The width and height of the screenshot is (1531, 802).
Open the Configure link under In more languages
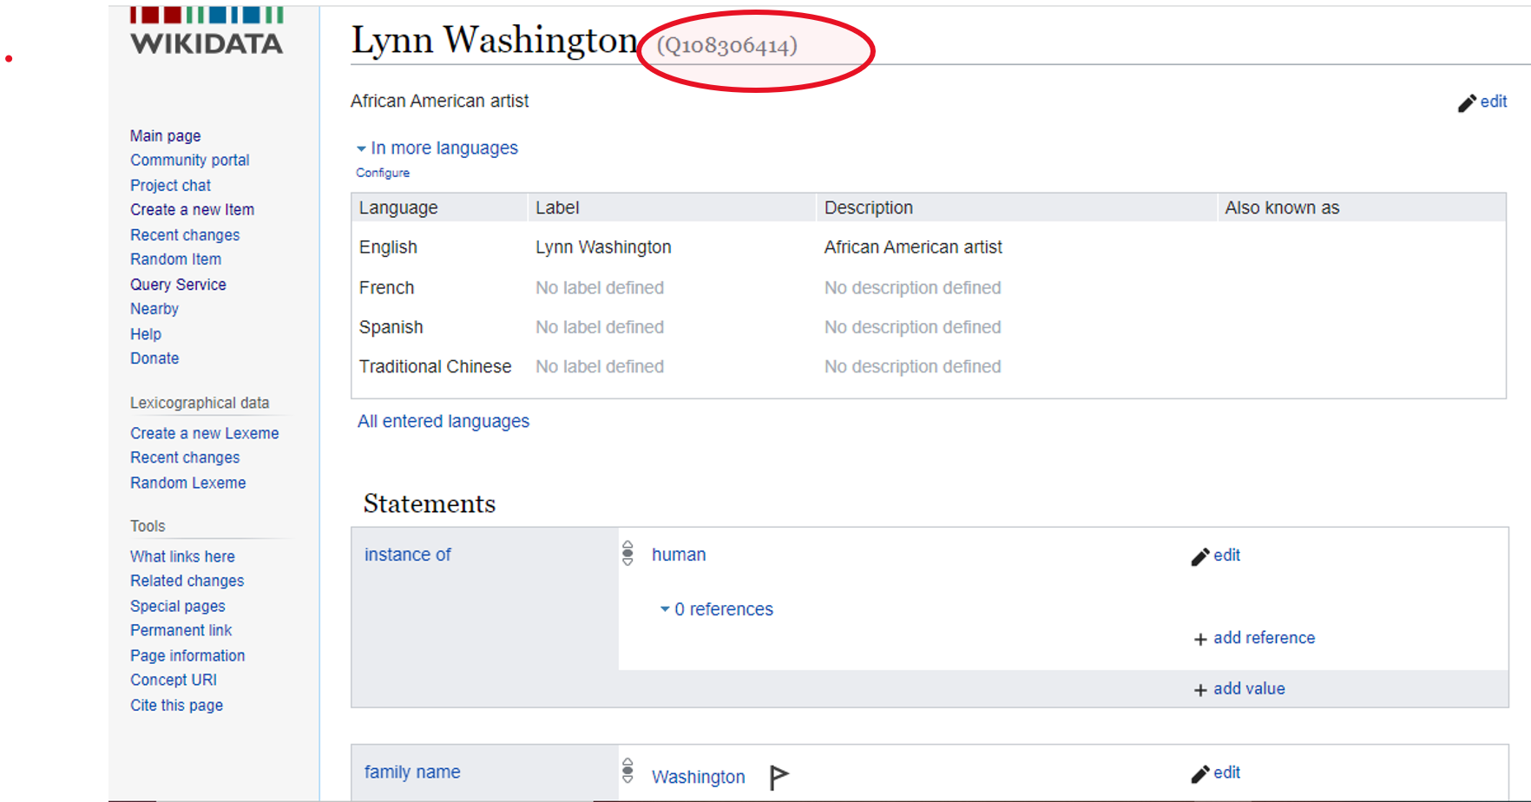pos(382,172)
